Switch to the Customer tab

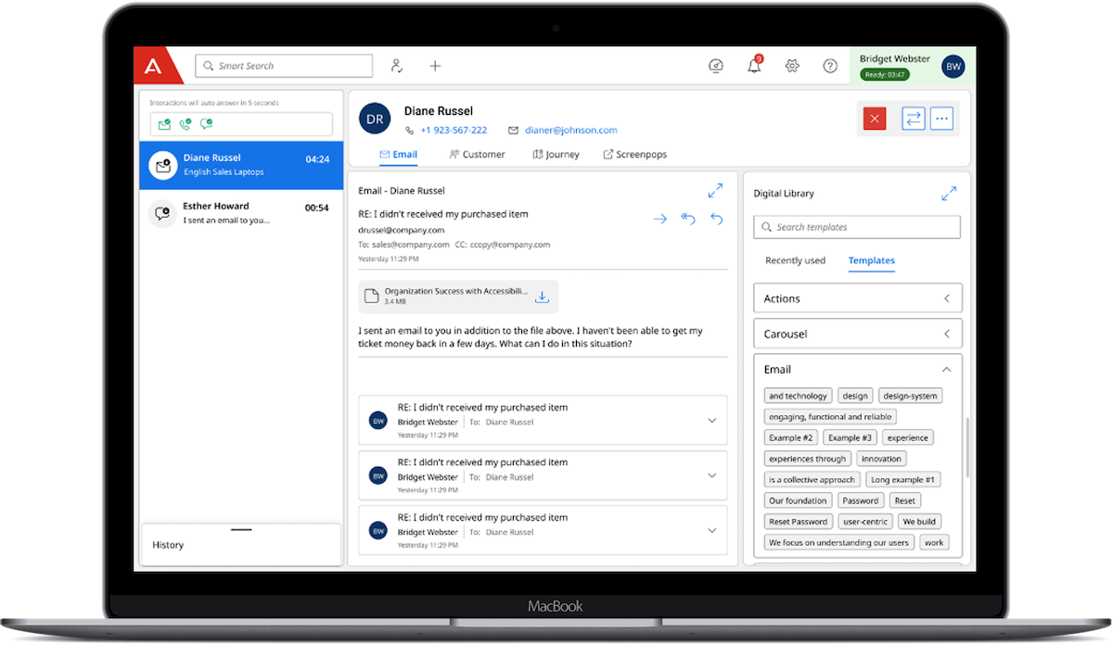(x=477, y=155)
